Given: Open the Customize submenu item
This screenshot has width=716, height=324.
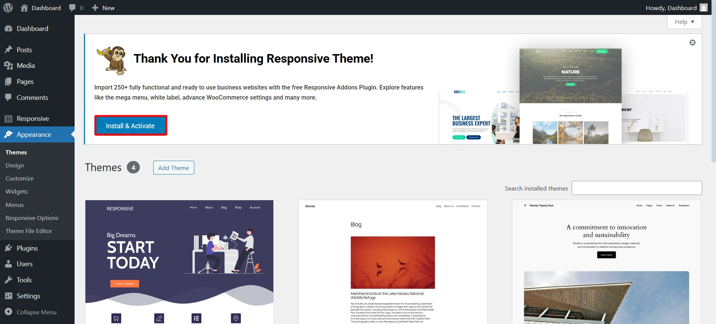Looking at the screenshot, I should [x=19, y=178].
